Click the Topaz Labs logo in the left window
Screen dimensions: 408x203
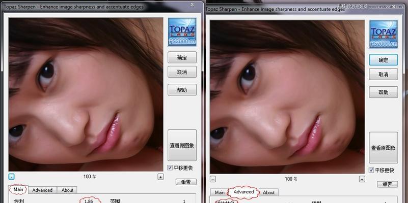click(182, 31)
